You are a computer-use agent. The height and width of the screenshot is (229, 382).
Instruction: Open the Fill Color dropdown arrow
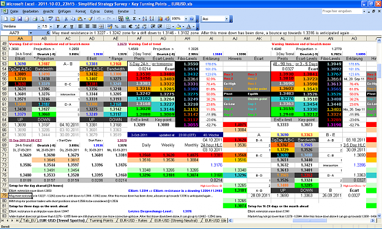tap(183, 26)
